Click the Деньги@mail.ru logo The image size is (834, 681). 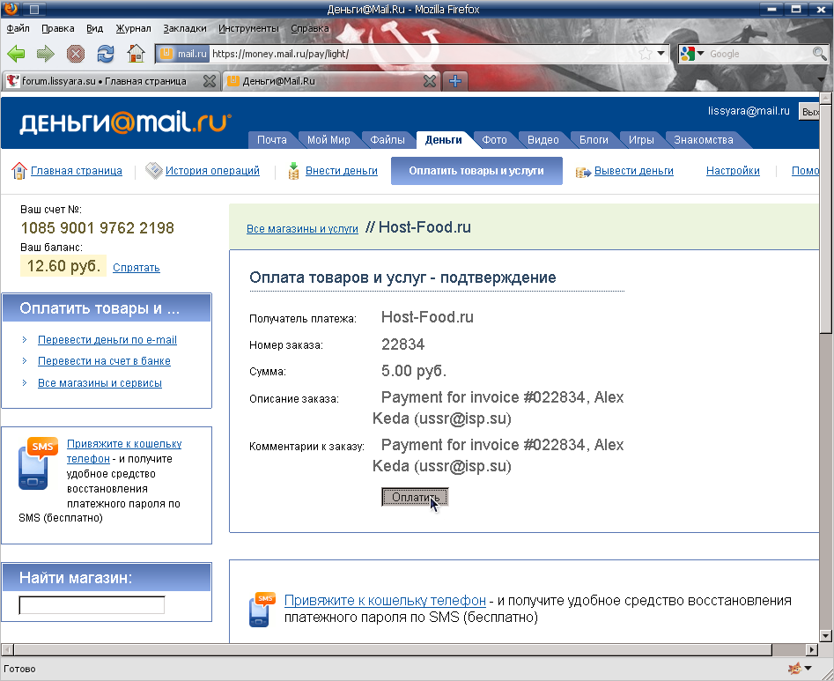pyautogui.click(x=126, y=123)
